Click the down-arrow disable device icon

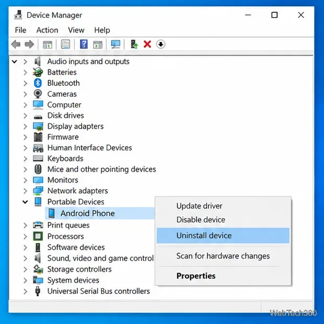[161, 44]
